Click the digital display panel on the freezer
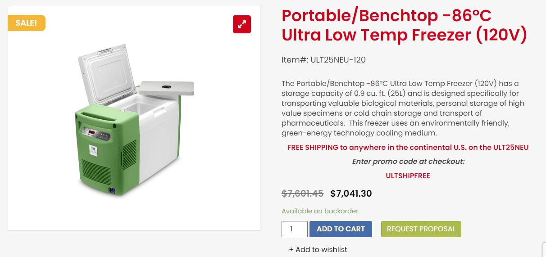The width and height of the screenshot is (546, 257). coord(92,133)
